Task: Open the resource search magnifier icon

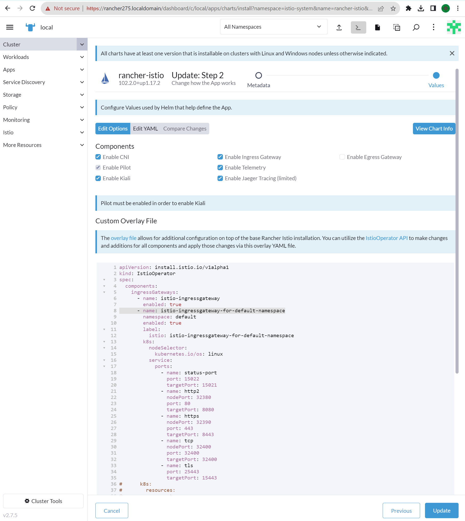Action: (416, 27)
